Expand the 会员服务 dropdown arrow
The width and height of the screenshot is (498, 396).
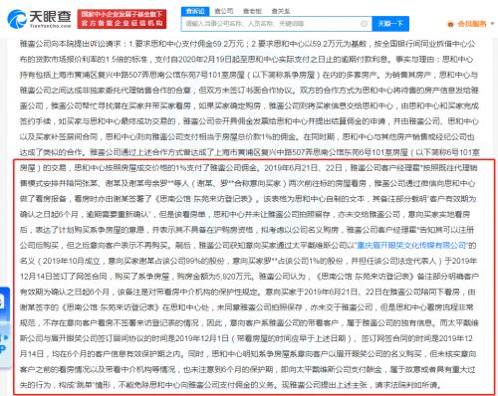pos(492,24)
